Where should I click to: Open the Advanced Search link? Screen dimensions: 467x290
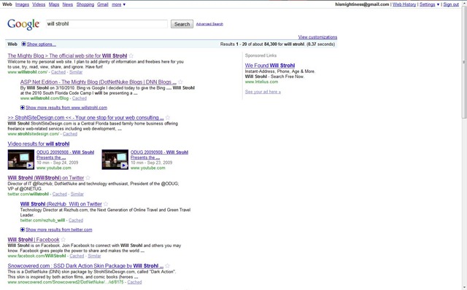tap(209, 24)
